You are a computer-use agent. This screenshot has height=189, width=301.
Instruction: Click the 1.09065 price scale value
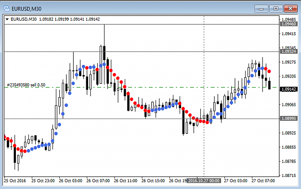288,105
